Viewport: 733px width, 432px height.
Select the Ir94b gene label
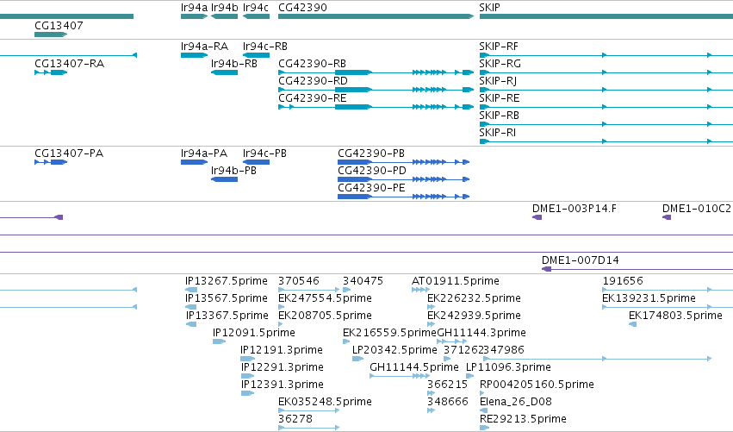pos(225,8)
